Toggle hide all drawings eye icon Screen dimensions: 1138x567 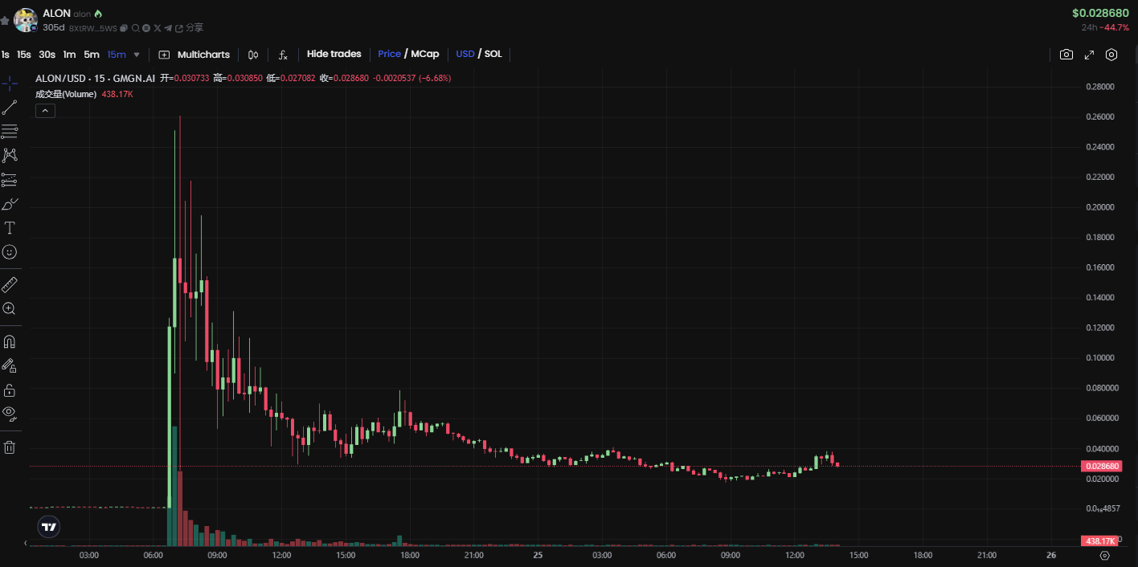click(x=10, y=414)
